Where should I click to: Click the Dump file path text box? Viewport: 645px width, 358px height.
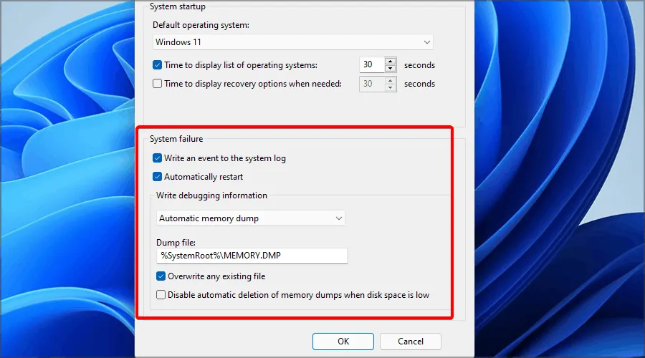[252, 256]
